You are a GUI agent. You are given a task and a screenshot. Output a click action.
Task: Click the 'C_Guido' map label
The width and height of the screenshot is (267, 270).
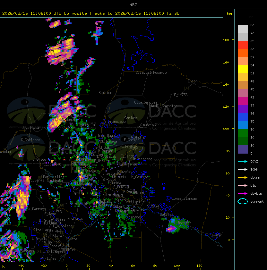pos(39,159)
